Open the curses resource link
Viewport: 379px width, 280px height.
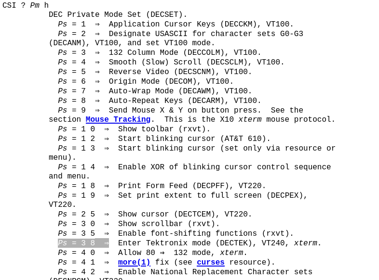tap(210, 263)
